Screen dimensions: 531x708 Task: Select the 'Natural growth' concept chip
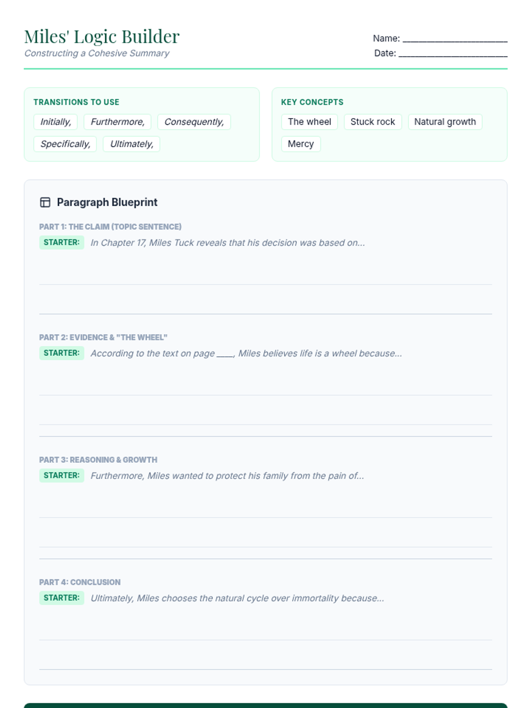click(x=445, y=122)
